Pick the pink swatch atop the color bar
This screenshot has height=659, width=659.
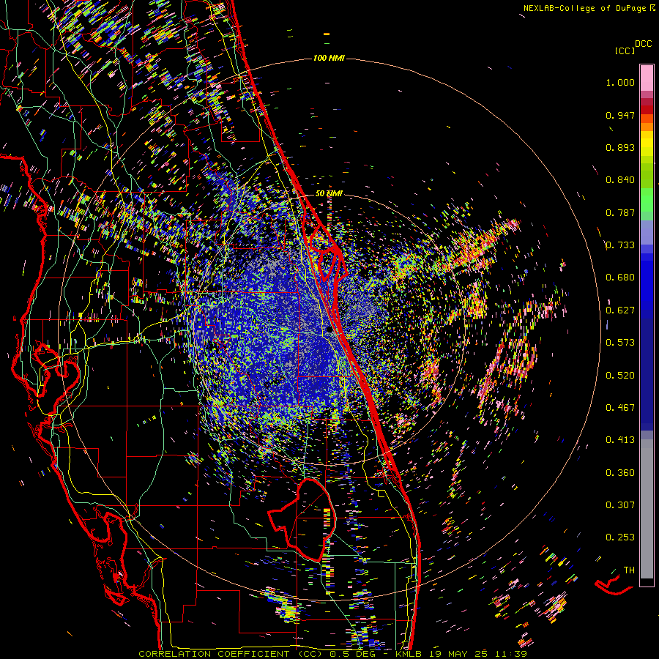(x=647, y=78)
